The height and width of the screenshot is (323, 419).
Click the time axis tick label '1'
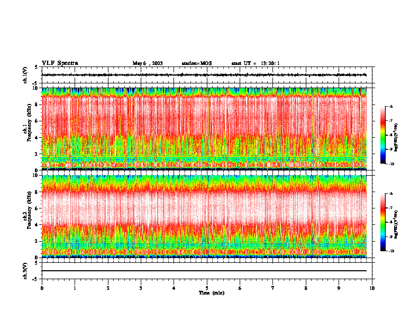pyautogui.click(x=75, y=288)
